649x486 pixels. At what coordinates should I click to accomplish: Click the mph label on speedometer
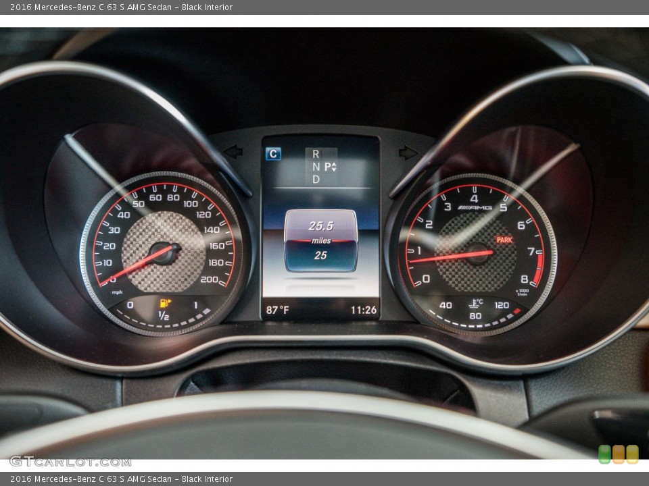(117, 292)
